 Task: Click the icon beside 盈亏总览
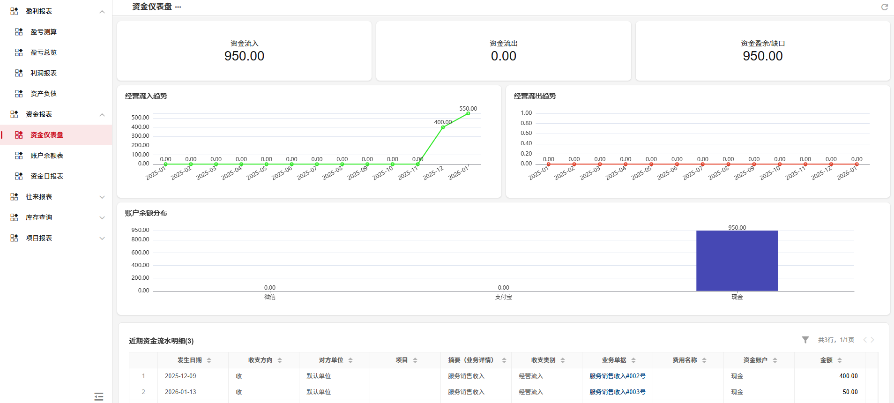19,52
